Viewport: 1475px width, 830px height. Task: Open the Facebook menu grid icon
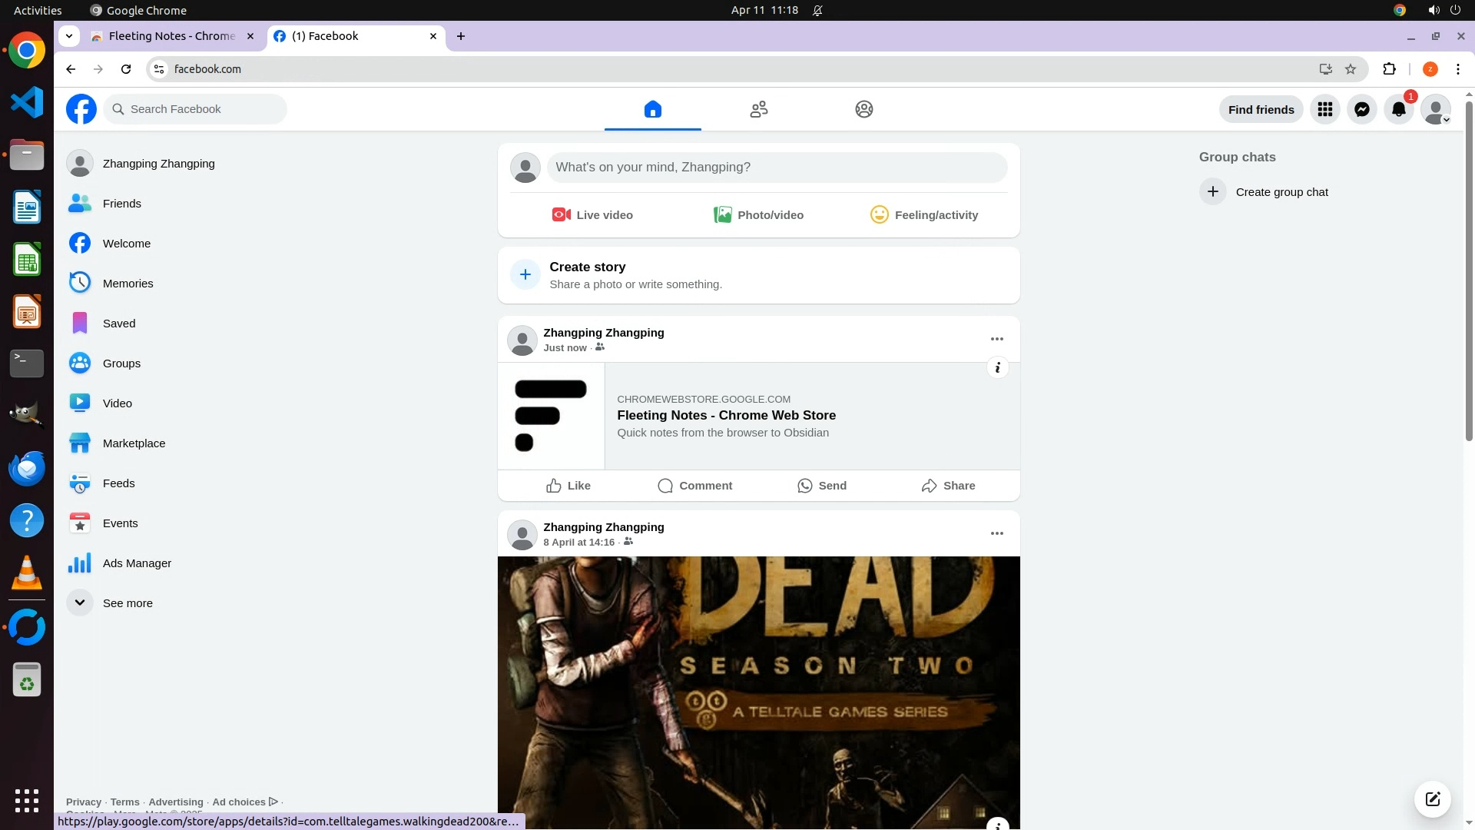(1324, 110)
